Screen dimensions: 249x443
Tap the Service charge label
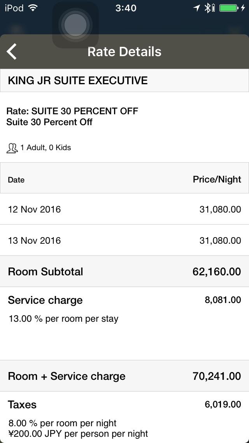tap(46, 300)
